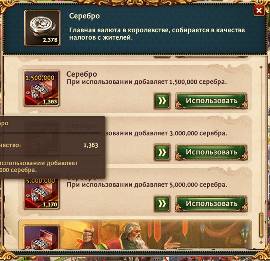
Task: Click double-arrow button for the 5,000,000 silver
Action: (x=162, y=203)
